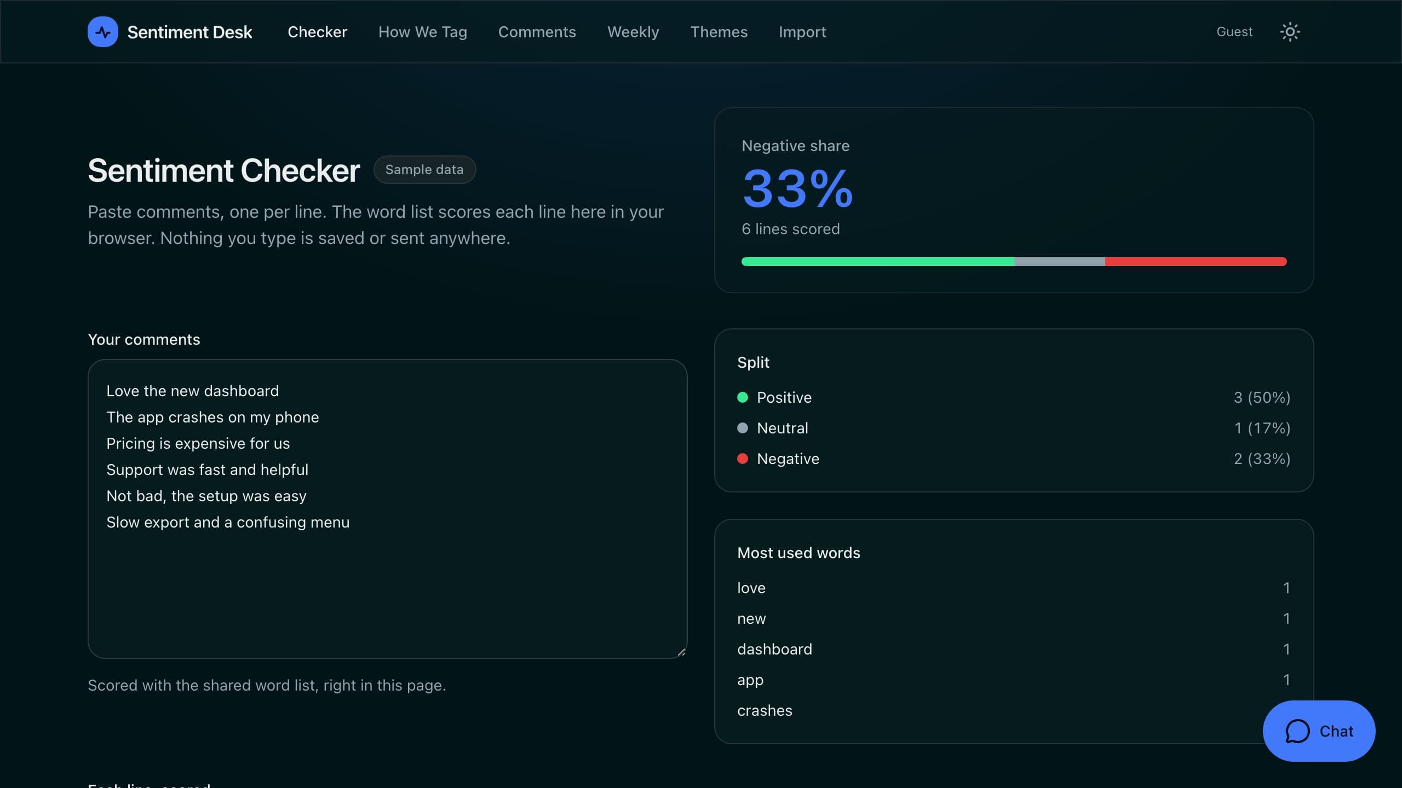Viewport: 1402px width, 788px height.
Task: Click the chat bubble icon in Chat button
Action: [x=1297, y=731]
